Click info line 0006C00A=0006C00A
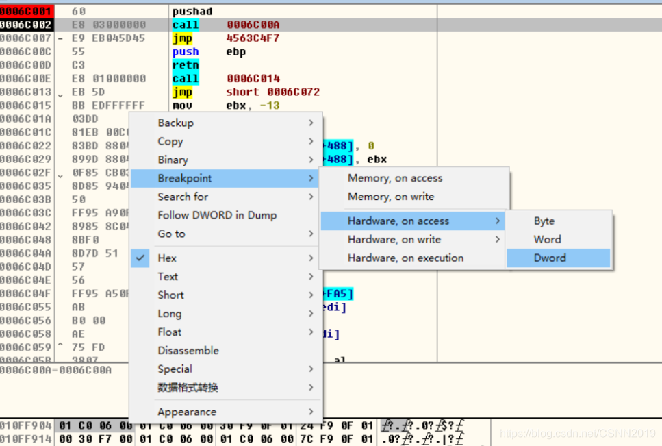The height and width of the screenshot is (446, 662). pyautogui.click(x=55, y=371)
